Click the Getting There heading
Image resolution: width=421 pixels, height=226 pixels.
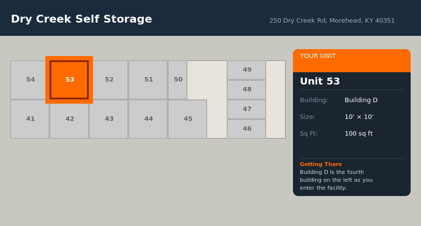point(321,164)
